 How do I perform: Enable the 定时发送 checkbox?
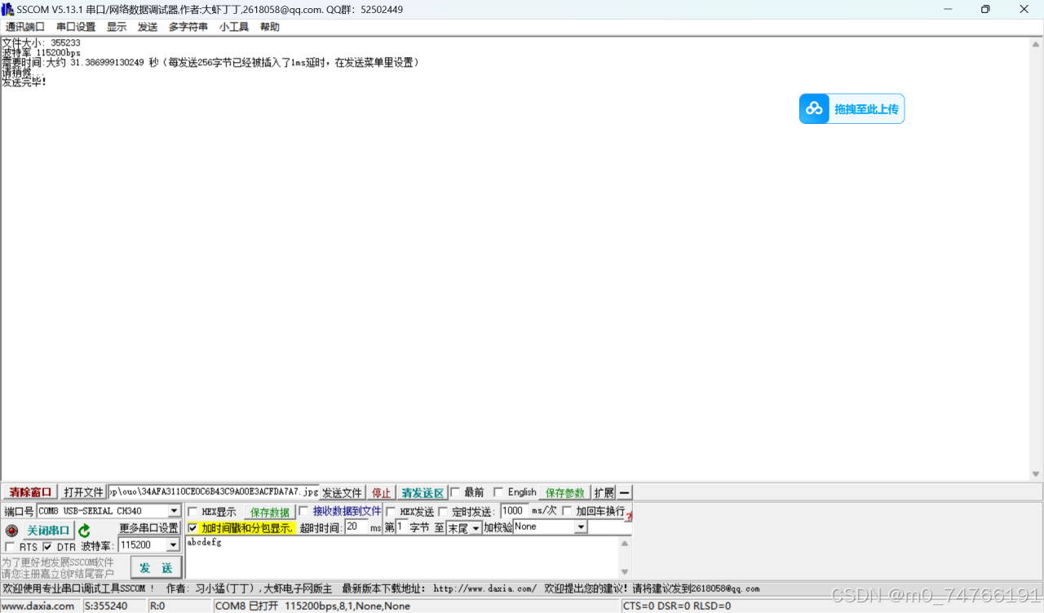[x=443, y=512]
